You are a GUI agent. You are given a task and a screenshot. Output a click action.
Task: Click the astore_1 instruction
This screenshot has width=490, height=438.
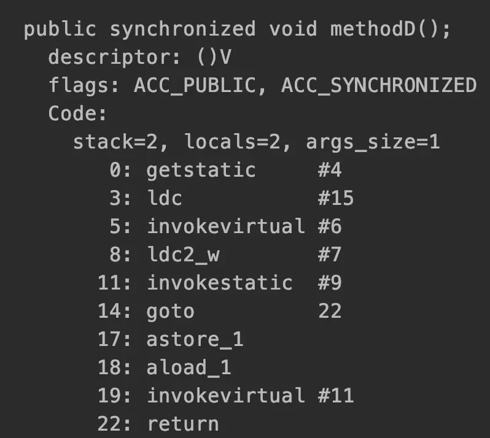(x=195, y=339)
